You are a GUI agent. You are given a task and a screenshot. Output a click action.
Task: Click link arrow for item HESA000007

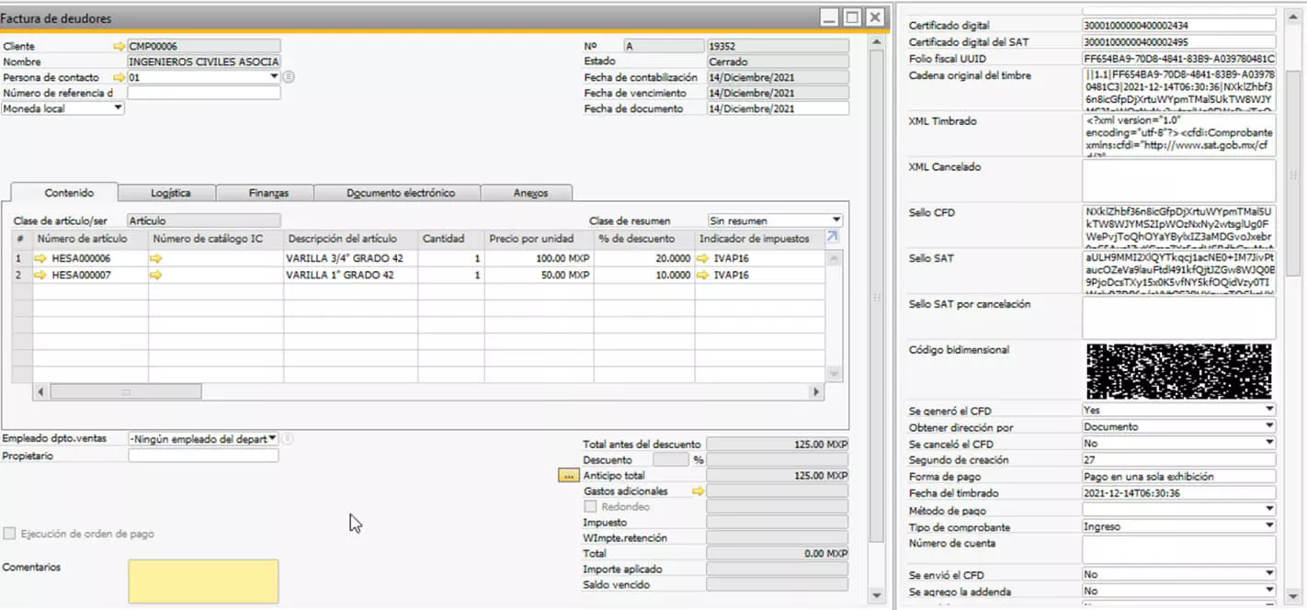coord(40,276)
